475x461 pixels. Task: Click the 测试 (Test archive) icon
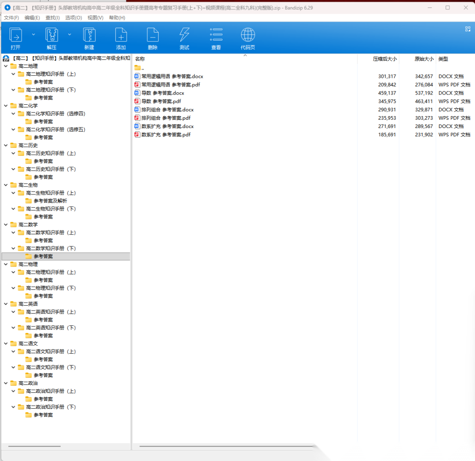click(x=184, y=35)
